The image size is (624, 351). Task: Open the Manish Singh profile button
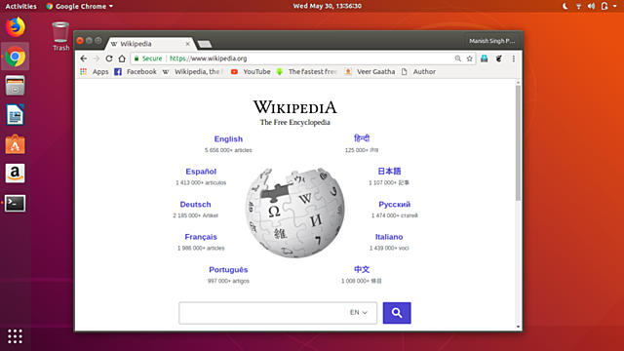coord(491,41)
